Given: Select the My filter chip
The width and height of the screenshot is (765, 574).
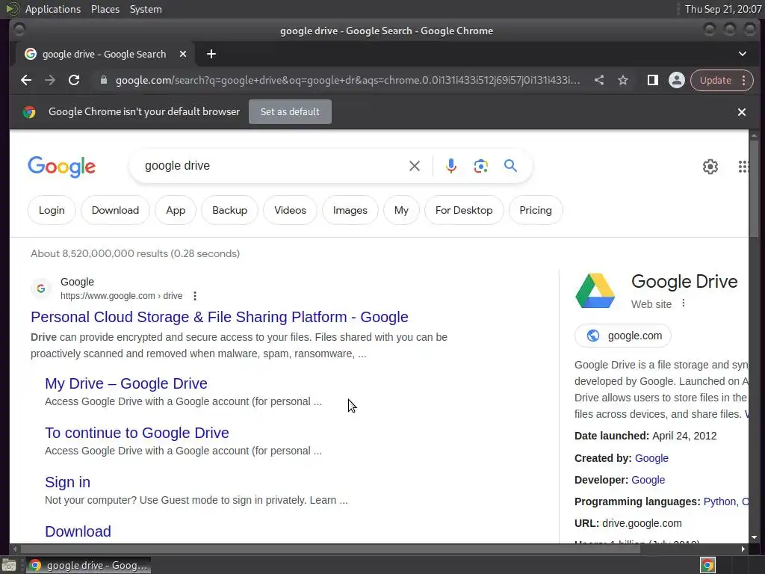Looking at the screenshot, I should (401, 210).
